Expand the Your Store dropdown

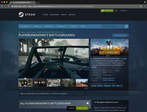(x=25, y=26)
